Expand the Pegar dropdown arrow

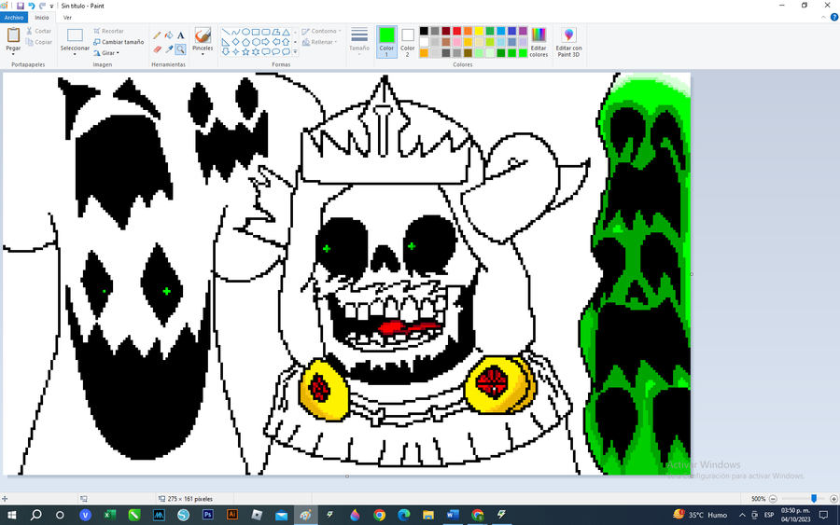click(13, 54)
